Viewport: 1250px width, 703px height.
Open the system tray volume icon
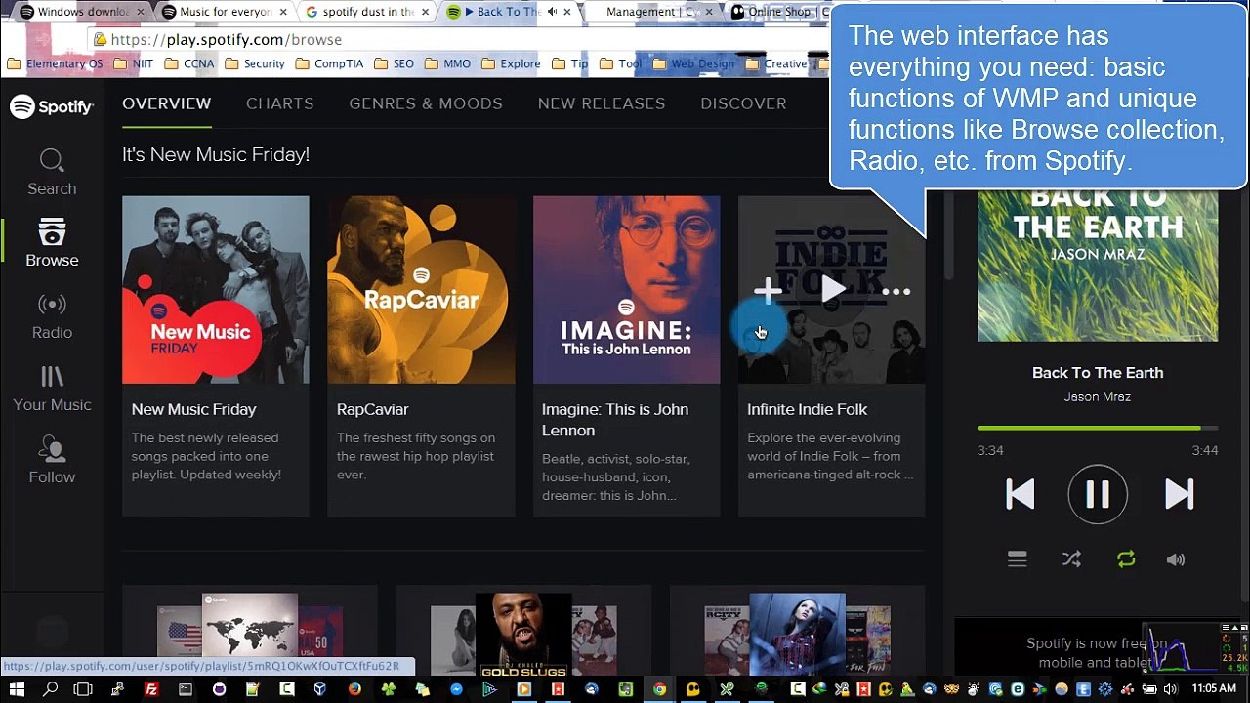pyautogui.click(x=1172, y=689)
